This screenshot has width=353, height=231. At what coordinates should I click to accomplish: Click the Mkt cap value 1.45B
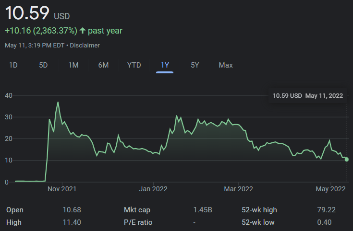(x=202, y=210)
